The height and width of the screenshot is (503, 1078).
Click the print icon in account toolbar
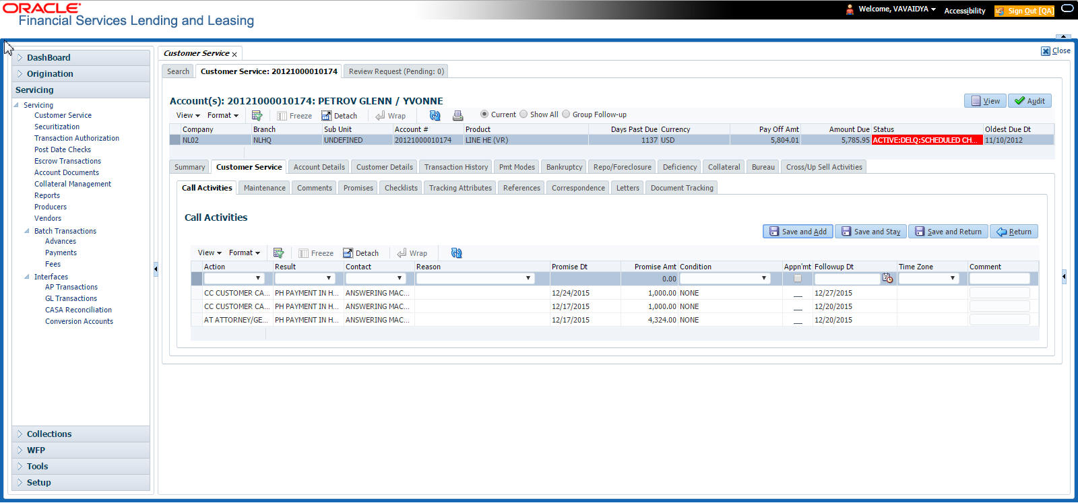point(457,116)
